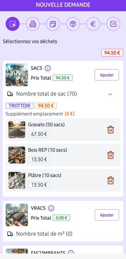This screenshot has height=259, width=126.
Task: Open the calendar scheduling step icon
Action: click(x=53, y=24)
